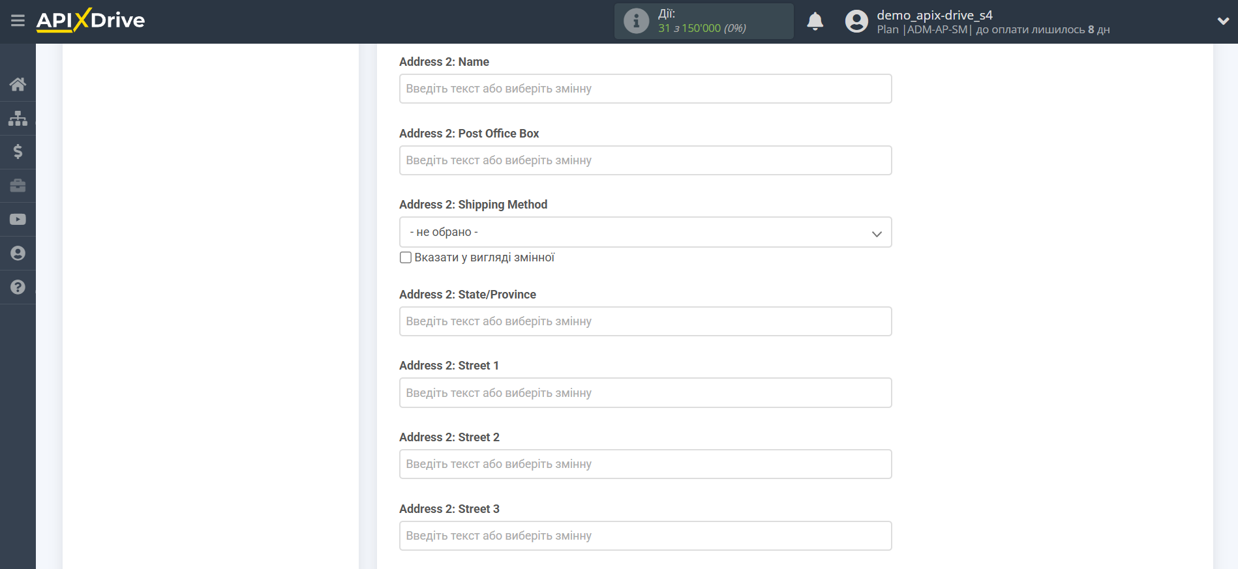Screen dimensions: 1238x569
Task: Open YouTube video tutorials icon
Action: 18,220
